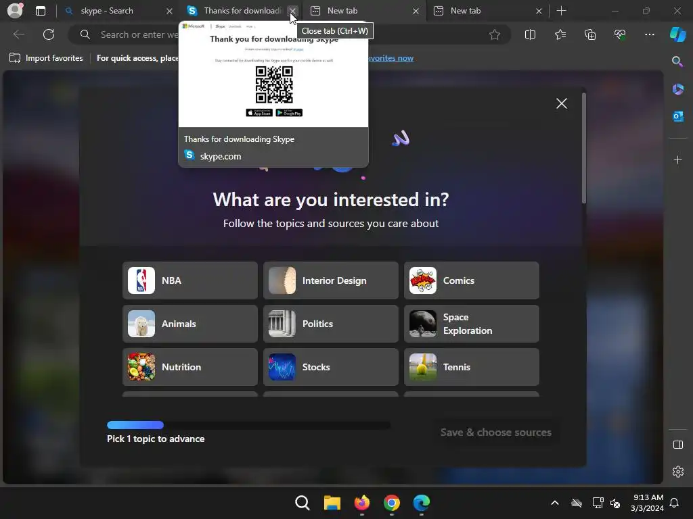This screenshot has height=519, width=693.
Task: Open Browser essentials heart icon
Action: 620,34
